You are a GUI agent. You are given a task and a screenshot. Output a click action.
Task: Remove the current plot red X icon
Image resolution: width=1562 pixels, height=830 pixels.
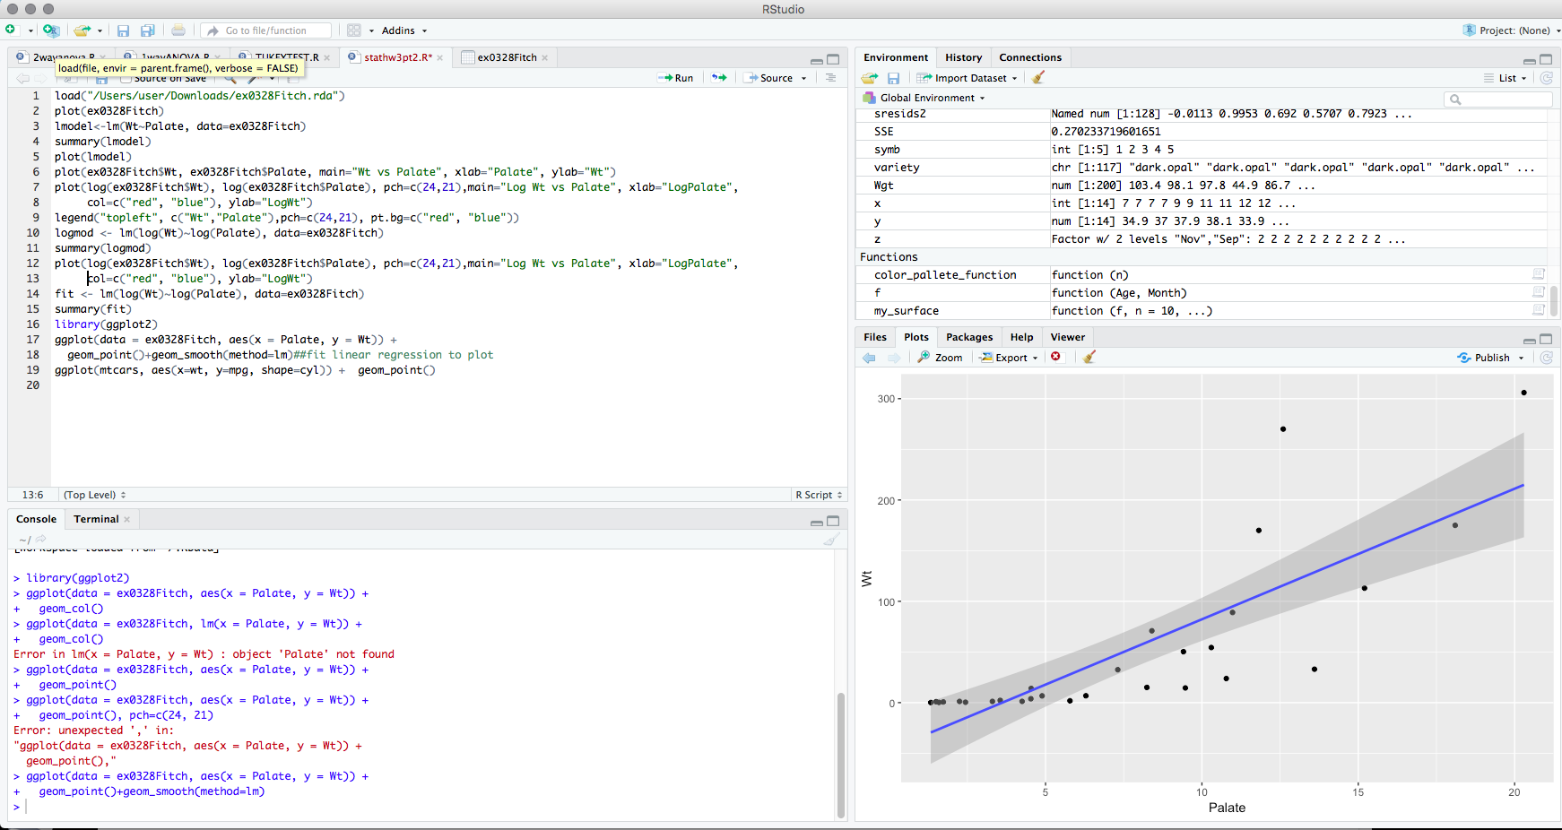click(1056, 357)
